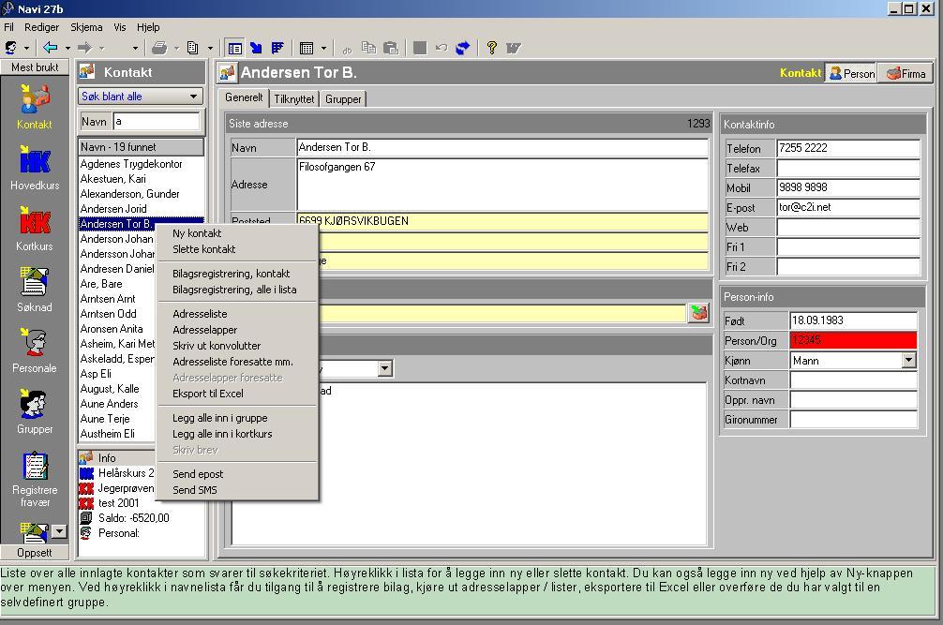
Task: Click the Født date field
Action: pyautogui.click(x=853, y=320)
